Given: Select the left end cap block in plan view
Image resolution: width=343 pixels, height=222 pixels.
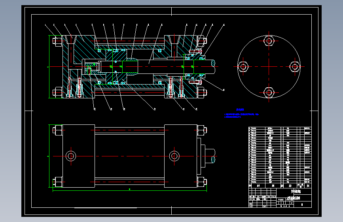Looking at the screenshot, I should tap(79, 156).
